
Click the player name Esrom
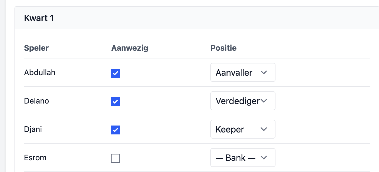(35, 158)
